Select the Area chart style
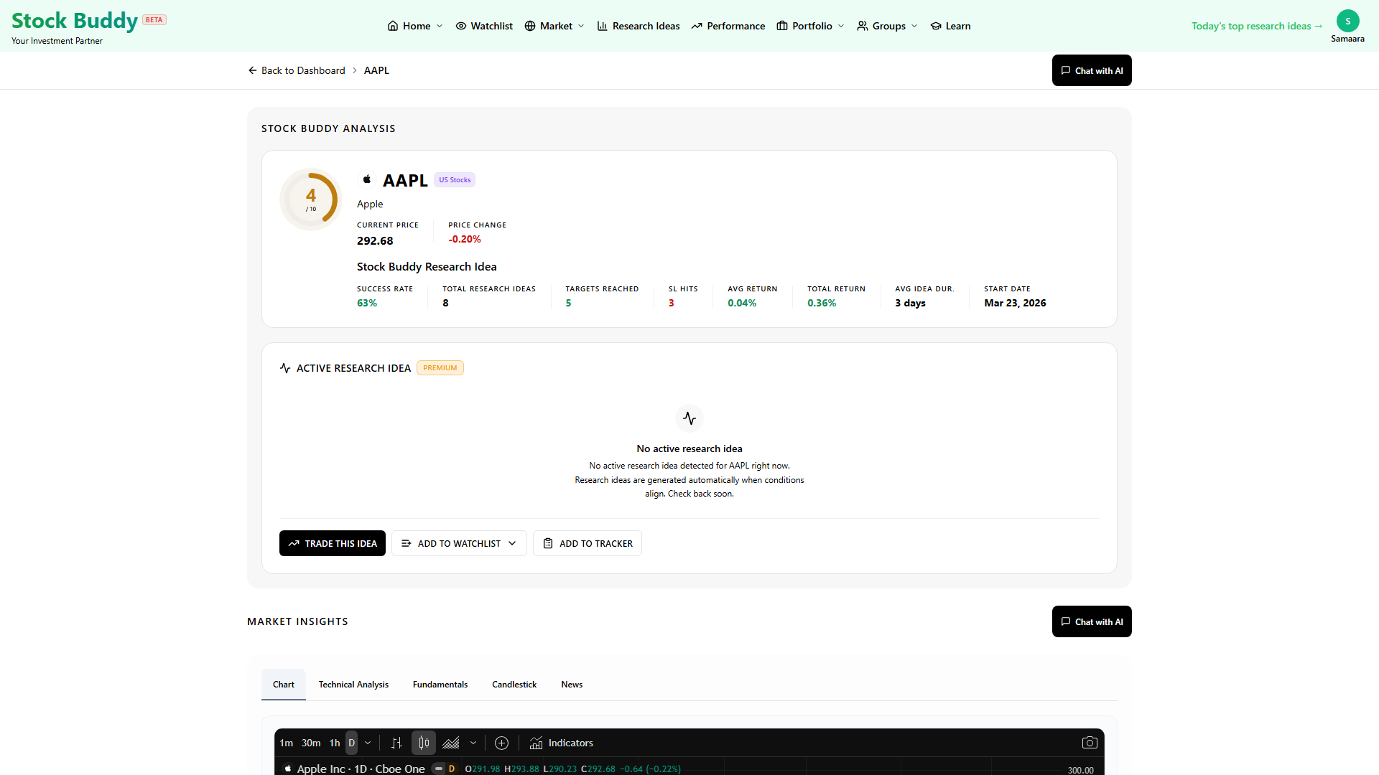Image resolution: width=1379 pixels, height=775 pixels. [451, 743]
